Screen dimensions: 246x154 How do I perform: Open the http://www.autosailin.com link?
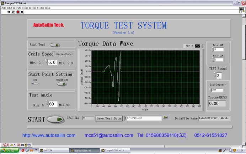tap(49, 135)
